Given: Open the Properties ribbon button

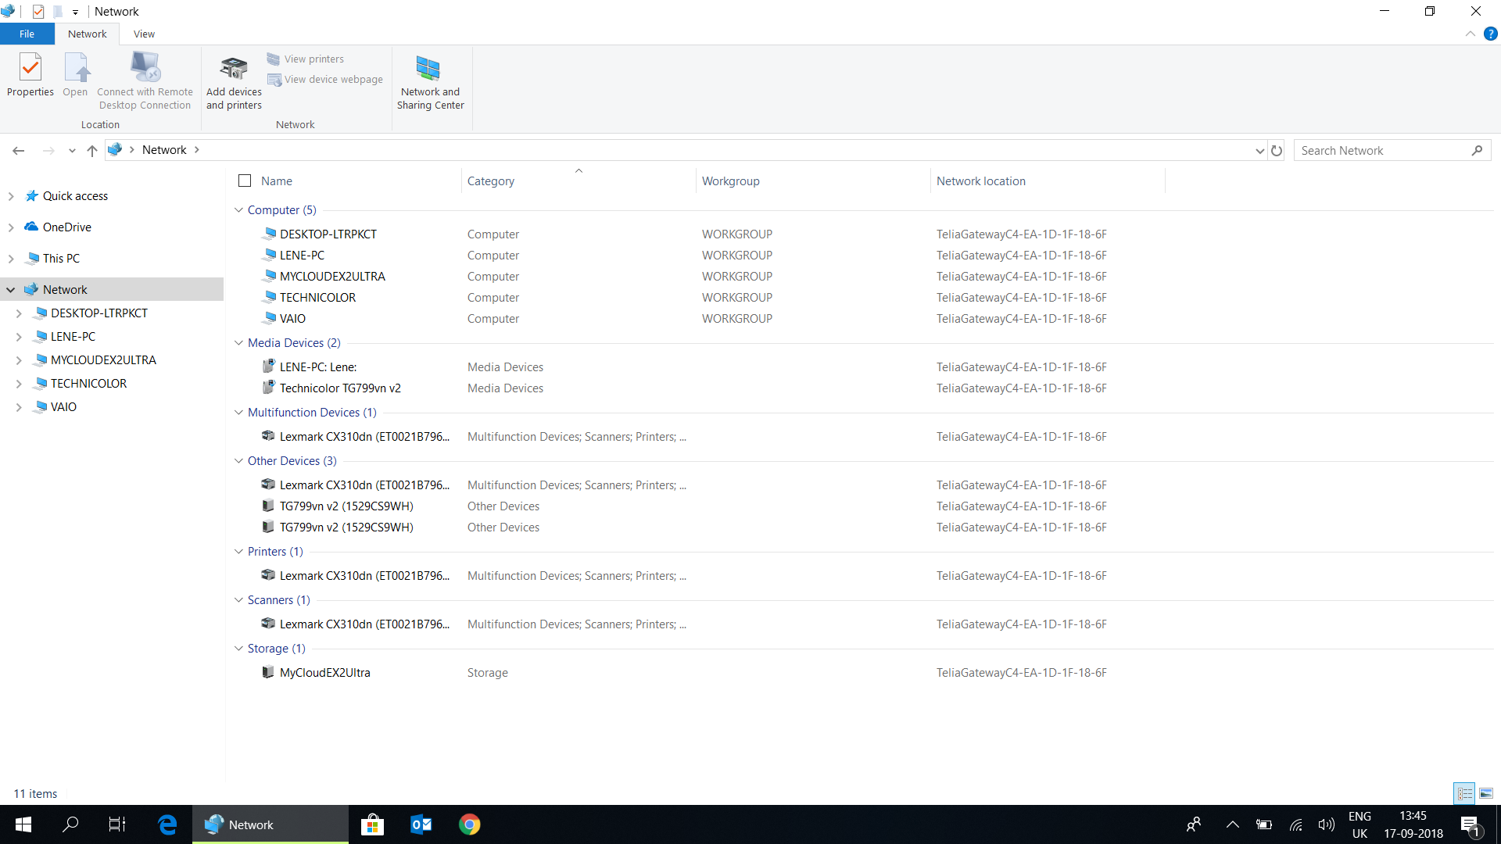Looking at the screenshot, I should tap(30, 76).
